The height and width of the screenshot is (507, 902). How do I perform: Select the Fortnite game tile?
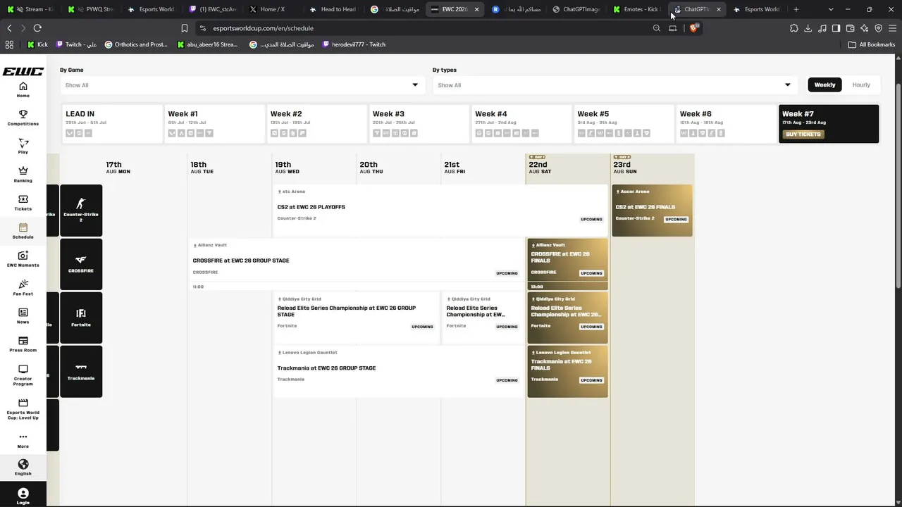click(81, 318)
